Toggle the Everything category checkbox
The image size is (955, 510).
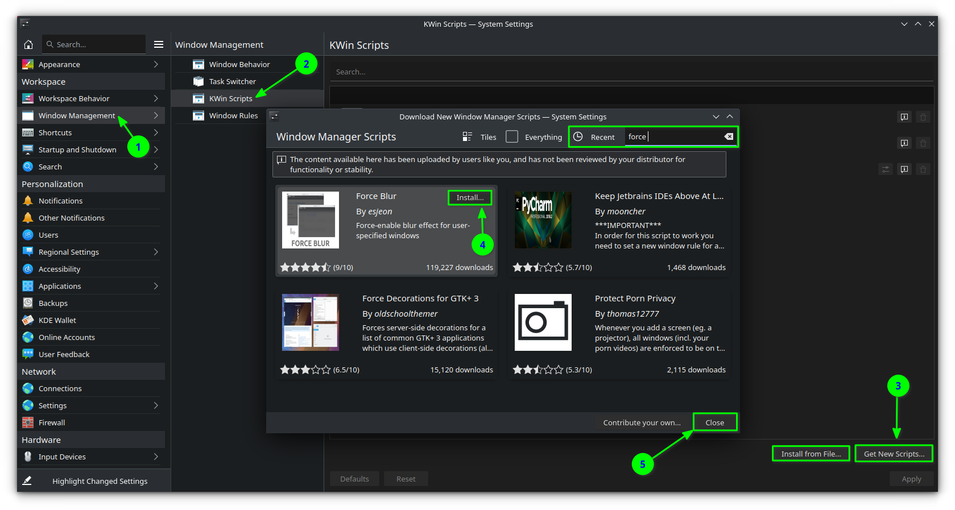point(512,136)
